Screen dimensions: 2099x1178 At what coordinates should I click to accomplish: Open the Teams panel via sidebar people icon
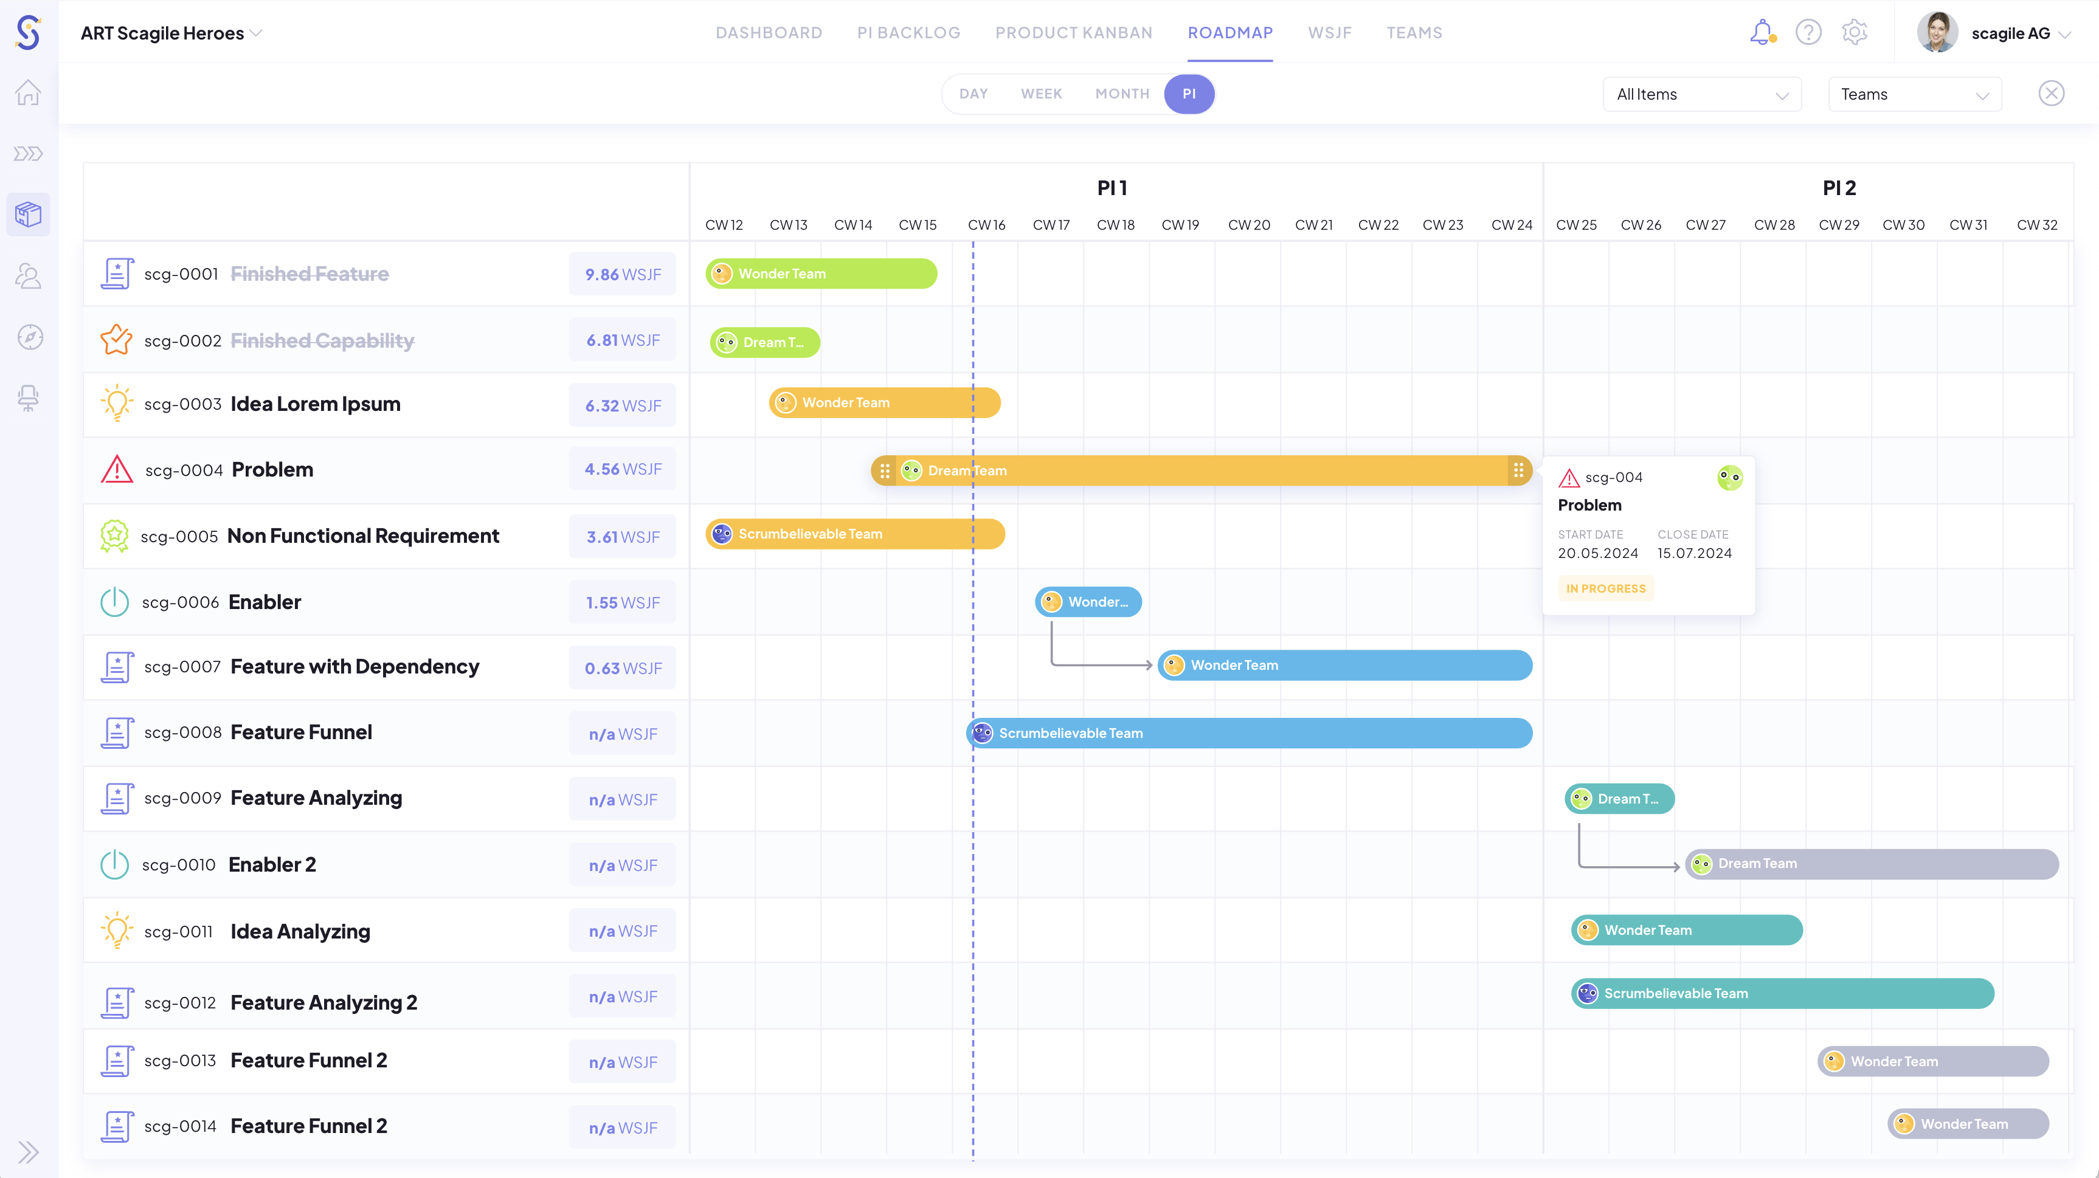(x=29, y=276)
